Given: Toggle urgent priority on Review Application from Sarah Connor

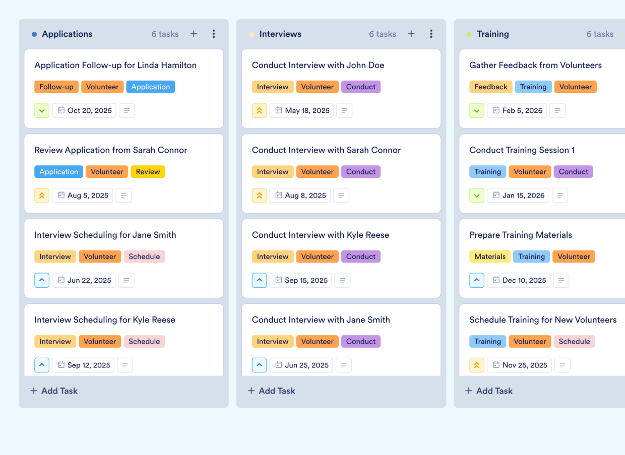Looking at the screenshot, I should coord(42,195).
